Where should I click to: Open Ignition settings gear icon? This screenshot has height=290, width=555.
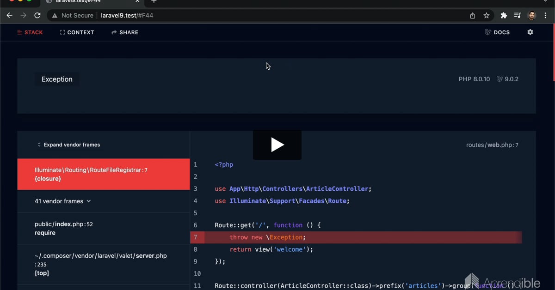tap(530, 32)
